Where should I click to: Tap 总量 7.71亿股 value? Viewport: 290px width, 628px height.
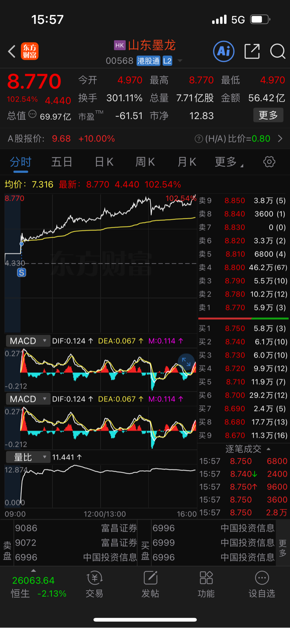(x=195, y=98)
